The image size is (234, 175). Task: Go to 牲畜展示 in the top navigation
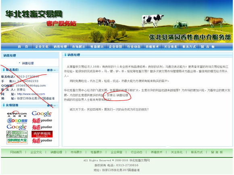pyautogui.click(x=97, y=47)
